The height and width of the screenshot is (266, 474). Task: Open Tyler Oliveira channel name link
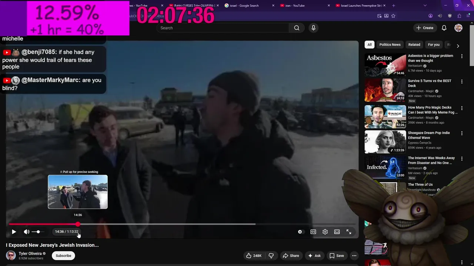click(30, 253)
